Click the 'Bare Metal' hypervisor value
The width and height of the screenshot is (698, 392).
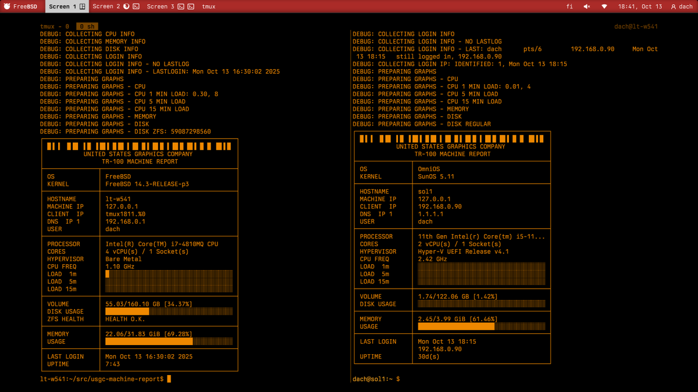tap(123, 259)
